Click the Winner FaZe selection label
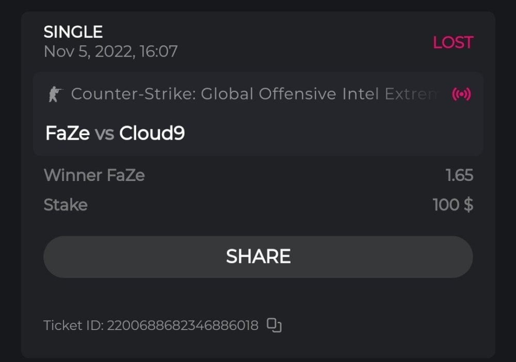The height and width of the screenshot is (362, 516). [x=94, y=175]
